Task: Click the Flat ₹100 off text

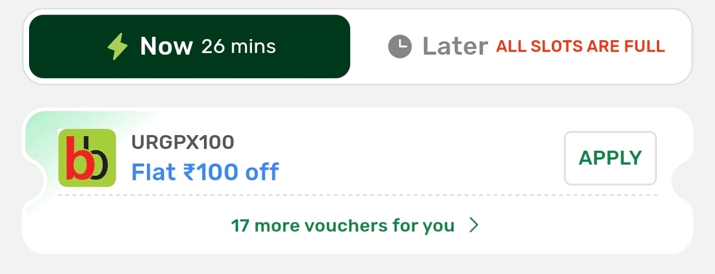Action: point(204,172)
